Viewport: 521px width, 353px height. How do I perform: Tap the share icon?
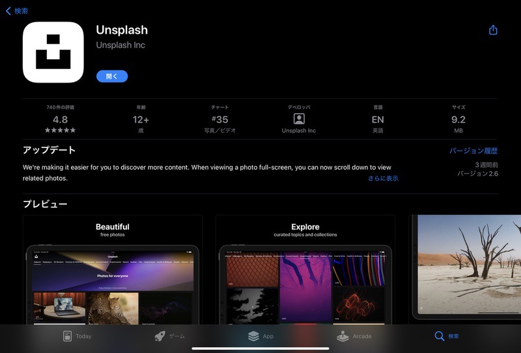click(x=493, y=30)
